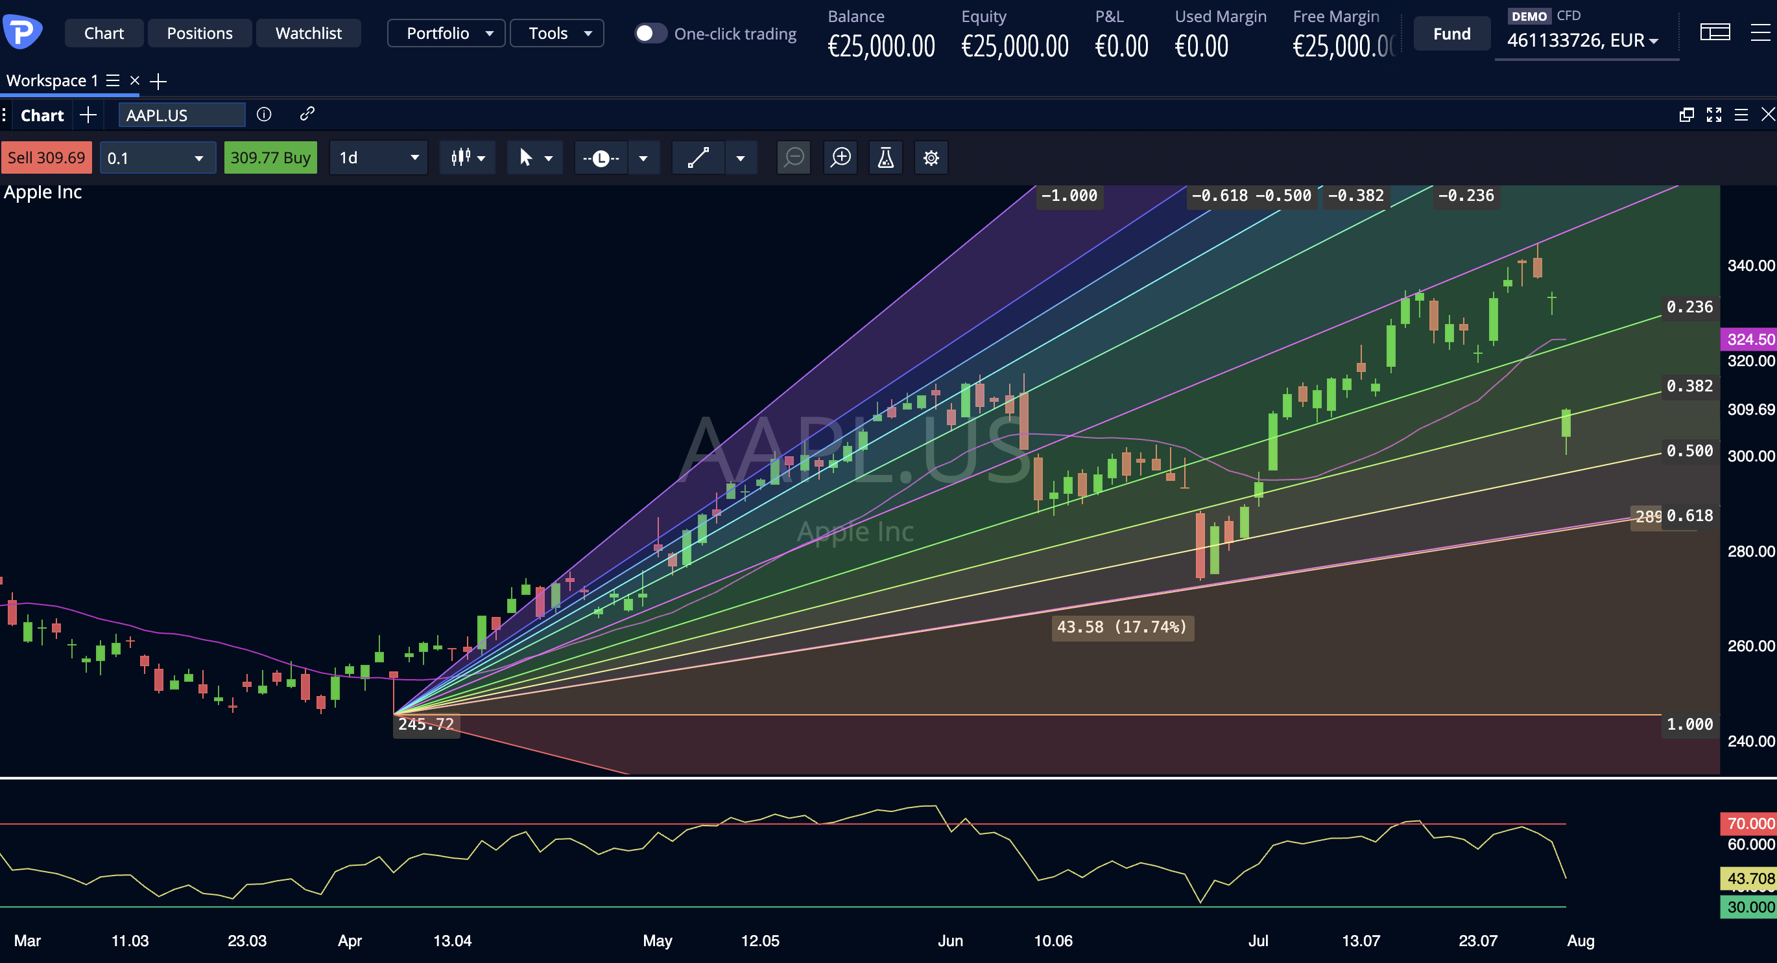The image size is (1777, 963).
Task: Show AAPL.US instrument info icon
Action: (263, 114)
